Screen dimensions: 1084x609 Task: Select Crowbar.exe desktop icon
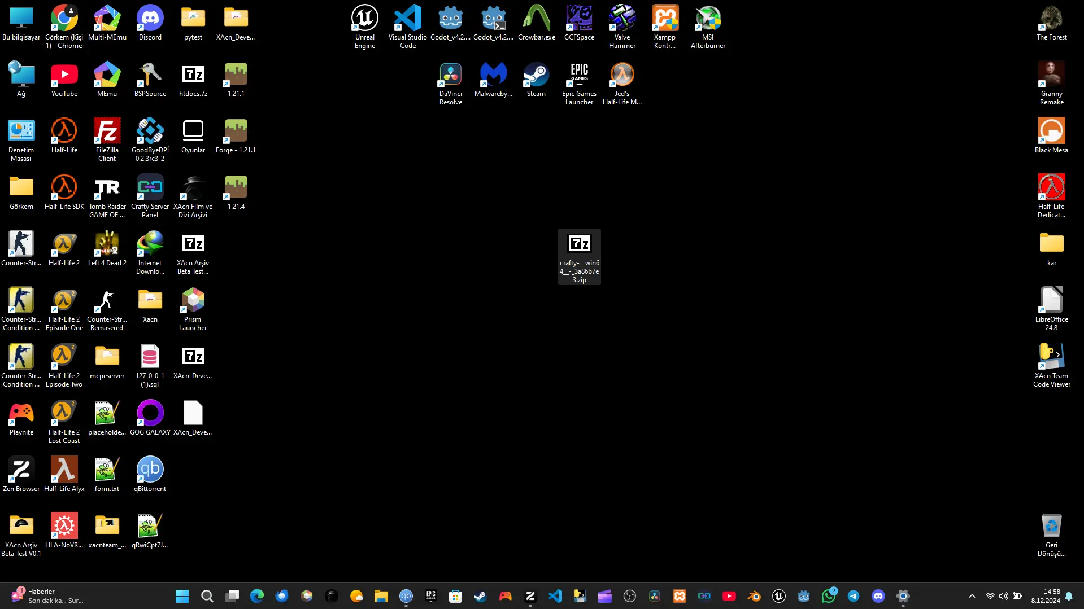[x=536, y=23]
